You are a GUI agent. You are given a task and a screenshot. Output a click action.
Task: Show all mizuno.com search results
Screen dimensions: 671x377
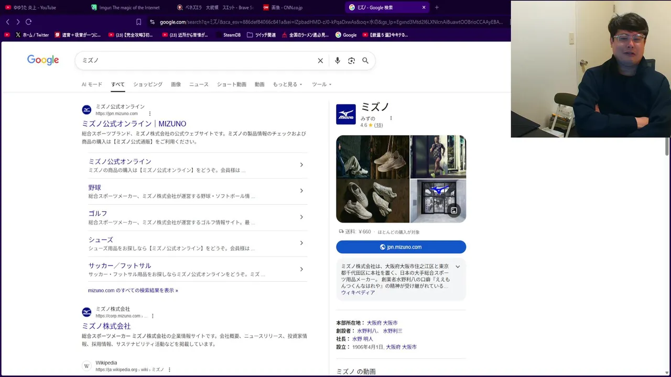coord(133,291)
